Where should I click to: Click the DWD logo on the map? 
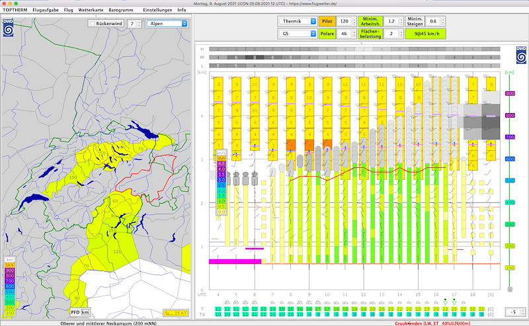[x=8, y=28]
